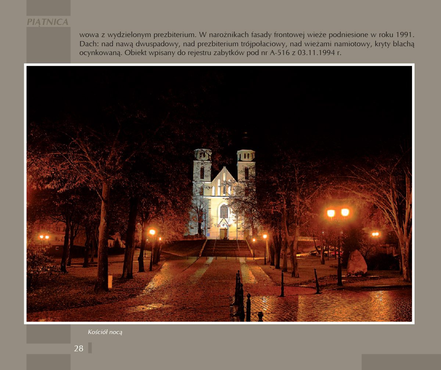
Task: Click the year 1991 in the paragraph
Action: coord(405,35)
